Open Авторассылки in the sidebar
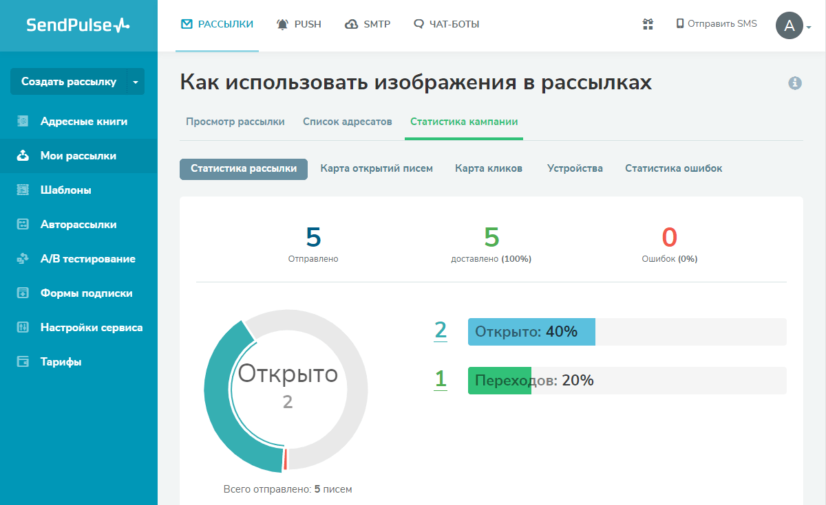The image size is (826, 505). [78, 225]
